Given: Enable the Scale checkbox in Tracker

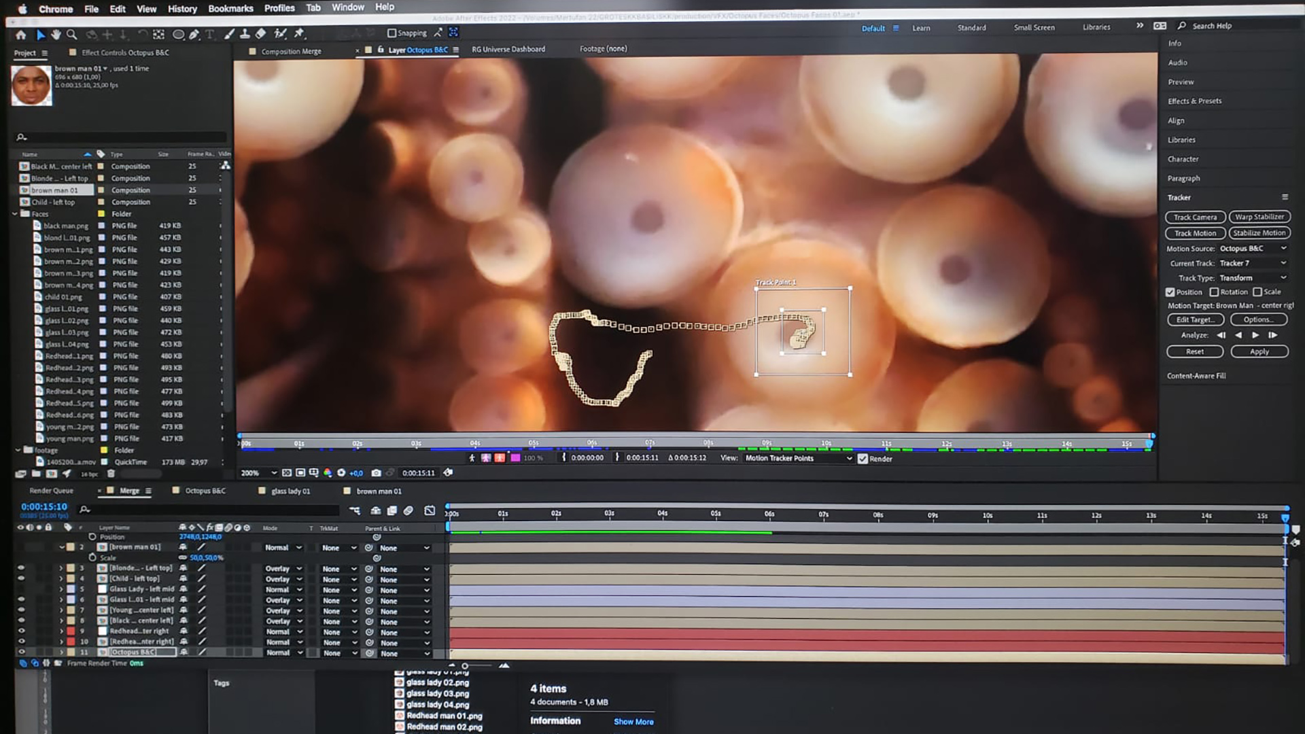Looking at the screenshot, I should pyautogui.click(x=1257, y=292).
